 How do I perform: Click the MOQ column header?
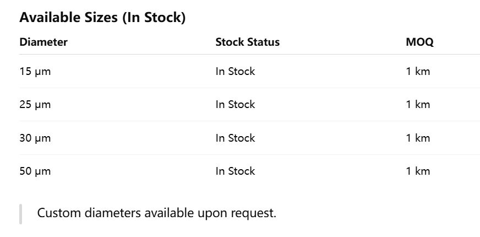point(419,42)
